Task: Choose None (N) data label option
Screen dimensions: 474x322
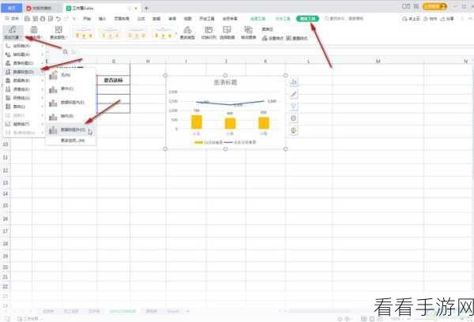Action: pyautogui.click(x=70, y=75)
